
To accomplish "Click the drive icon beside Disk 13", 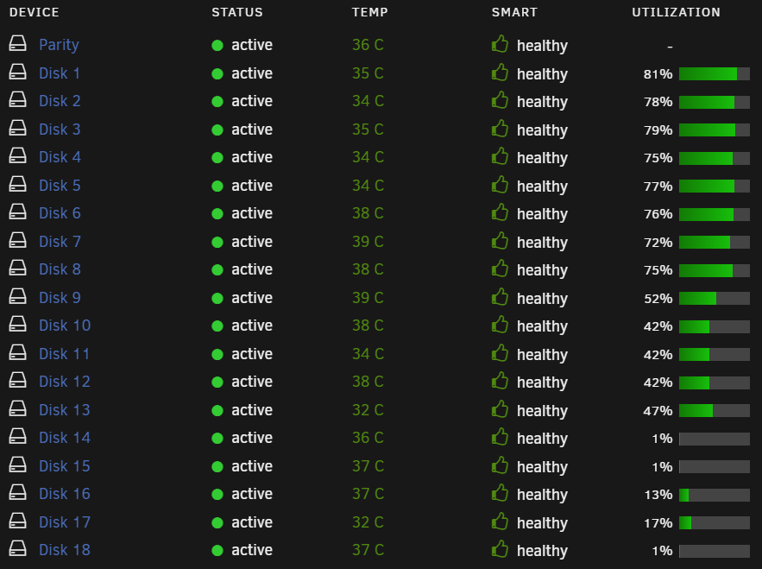I will click(x=18, y=408).
